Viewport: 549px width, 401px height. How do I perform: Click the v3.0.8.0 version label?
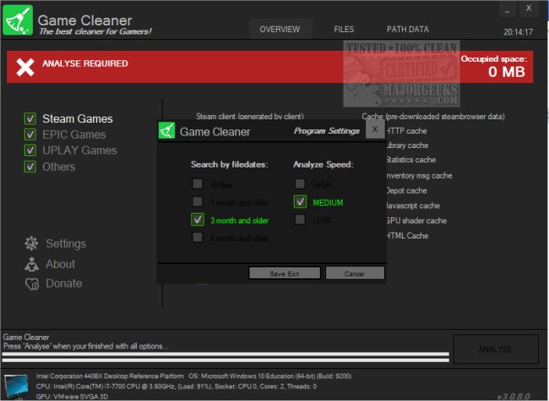coord(514,397)
